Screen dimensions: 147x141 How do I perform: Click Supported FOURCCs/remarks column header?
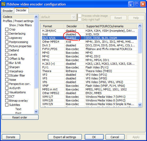coord(110,26)
